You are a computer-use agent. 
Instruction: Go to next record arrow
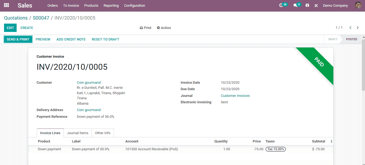pos(358,28)
